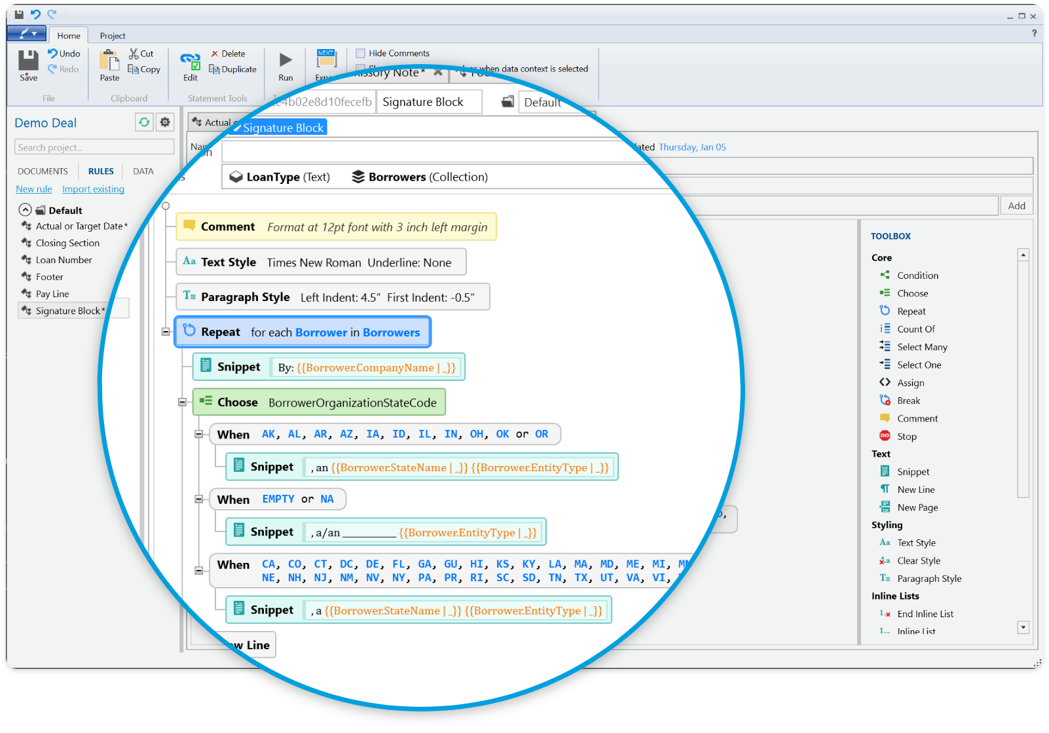Click inside the Search project field

[94, 147]
